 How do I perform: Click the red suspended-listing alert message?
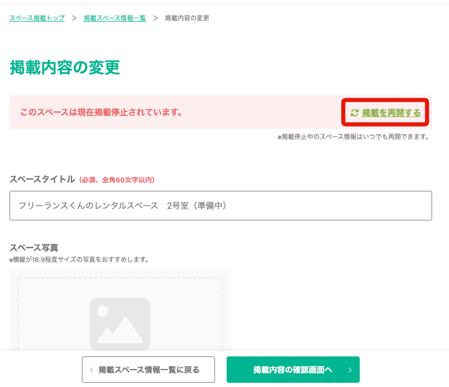coord(101,112)
